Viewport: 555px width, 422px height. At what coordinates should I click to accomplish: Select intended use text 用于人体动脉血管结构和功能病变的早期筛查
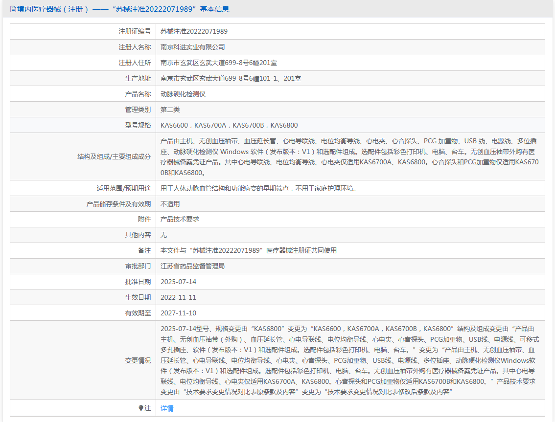coord(260,188)
